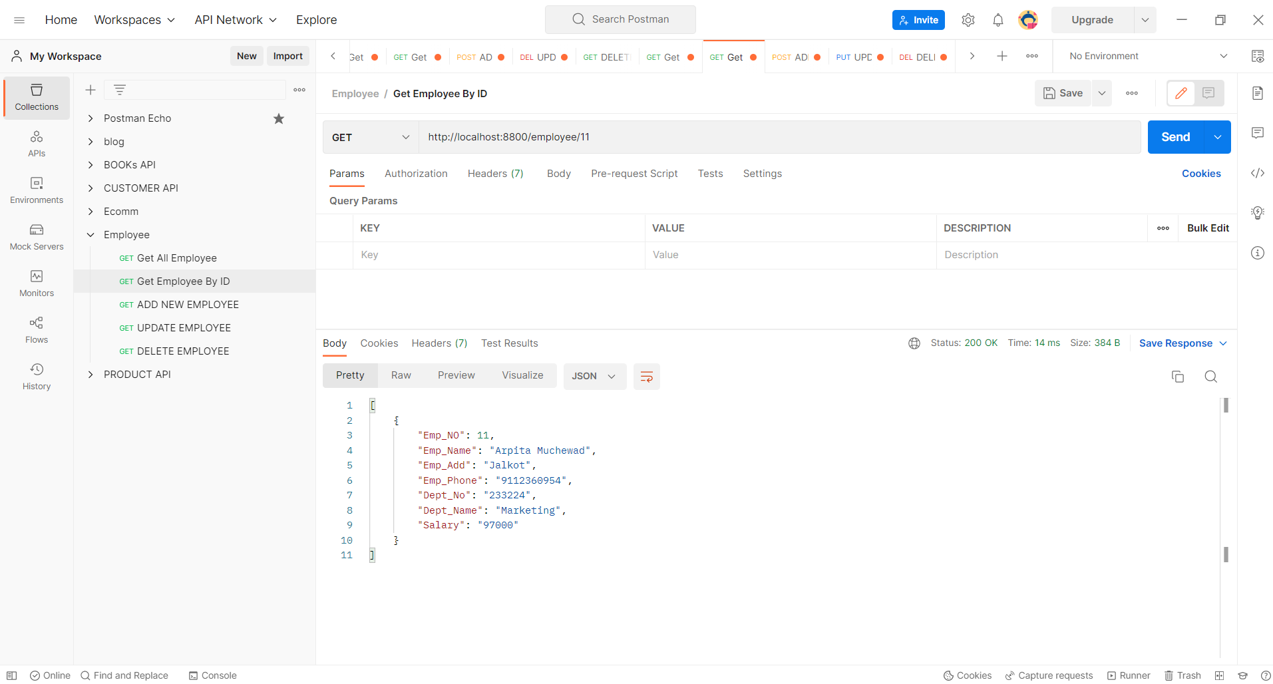The image size is (1273, 684).
Task: Switch to the Authorization tab
Action: [x=416, y=173]
